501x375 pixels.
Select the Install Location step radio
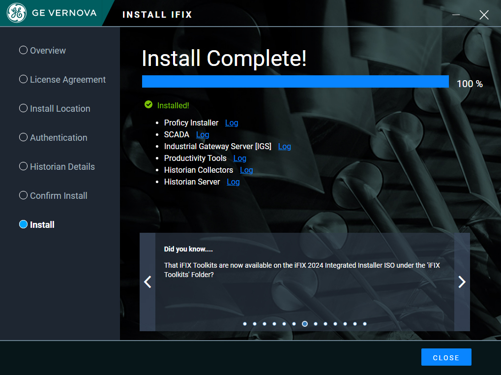coord(23,108)
